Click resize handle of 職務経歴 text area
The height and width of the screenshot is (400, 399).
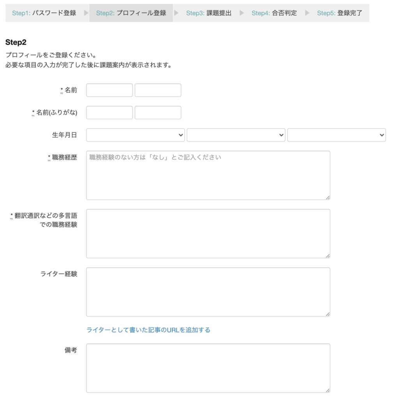pos(328,197)
